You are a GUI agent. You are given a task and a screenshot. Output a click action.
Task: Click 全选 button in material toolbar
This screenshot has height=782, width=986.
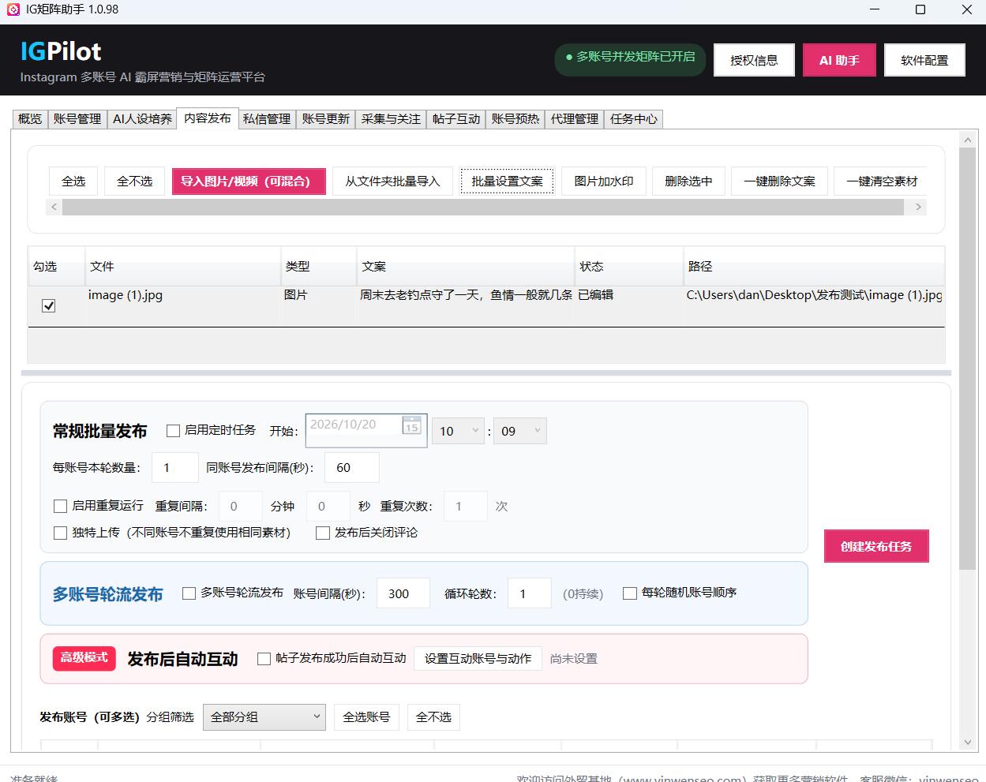73,181
